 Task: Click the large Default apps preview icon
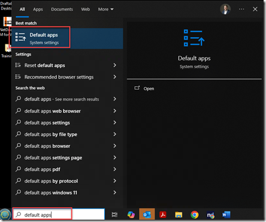click(194, 38)
